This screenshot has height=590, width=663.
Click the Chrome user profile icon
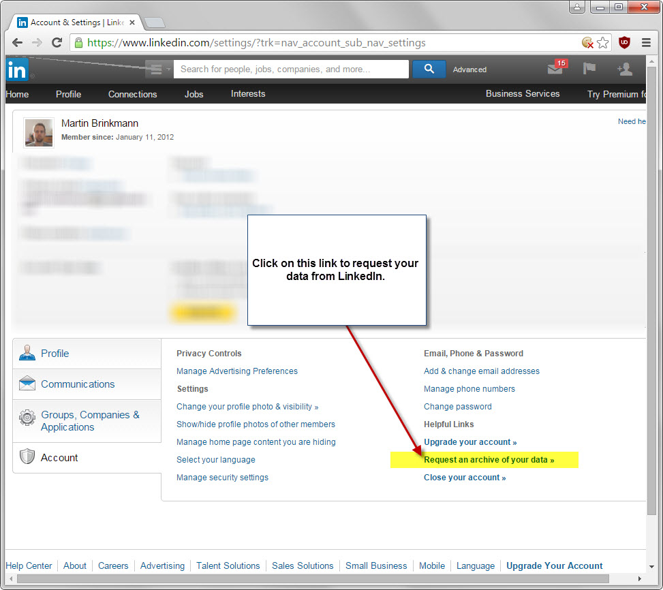pos(576,7)
